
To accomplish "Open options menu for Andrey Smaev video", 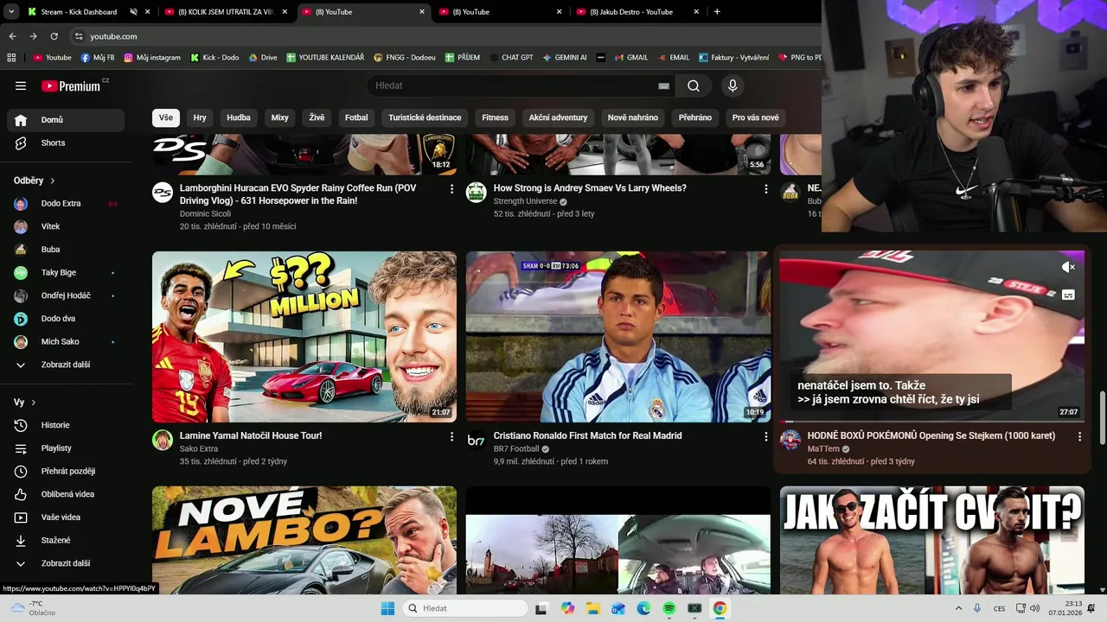I will (x=765, y=188).
